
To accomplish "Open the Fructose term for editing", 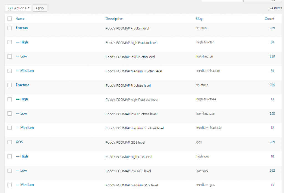I will tap(22, 85).
